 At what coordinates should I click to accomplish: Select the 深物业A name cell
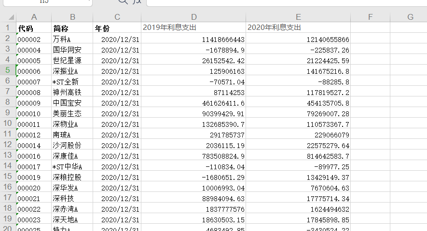(x=72, y=123)
